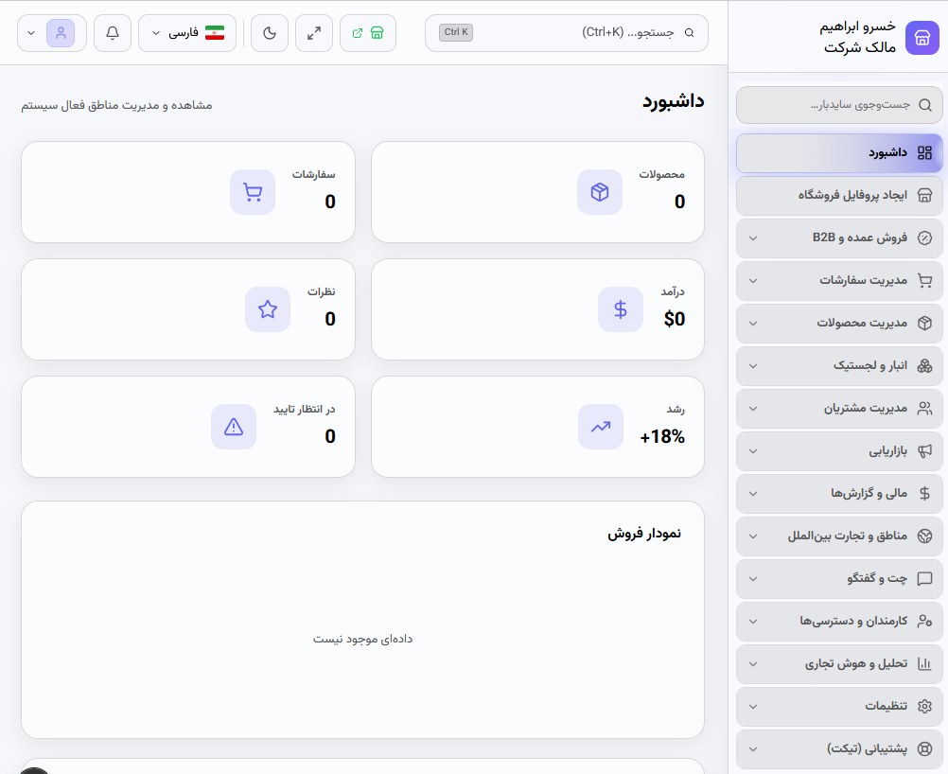This screenshot has height=774, width=948.
Task: Click the star icon on the نظرات card
Action: coord(268,309)
